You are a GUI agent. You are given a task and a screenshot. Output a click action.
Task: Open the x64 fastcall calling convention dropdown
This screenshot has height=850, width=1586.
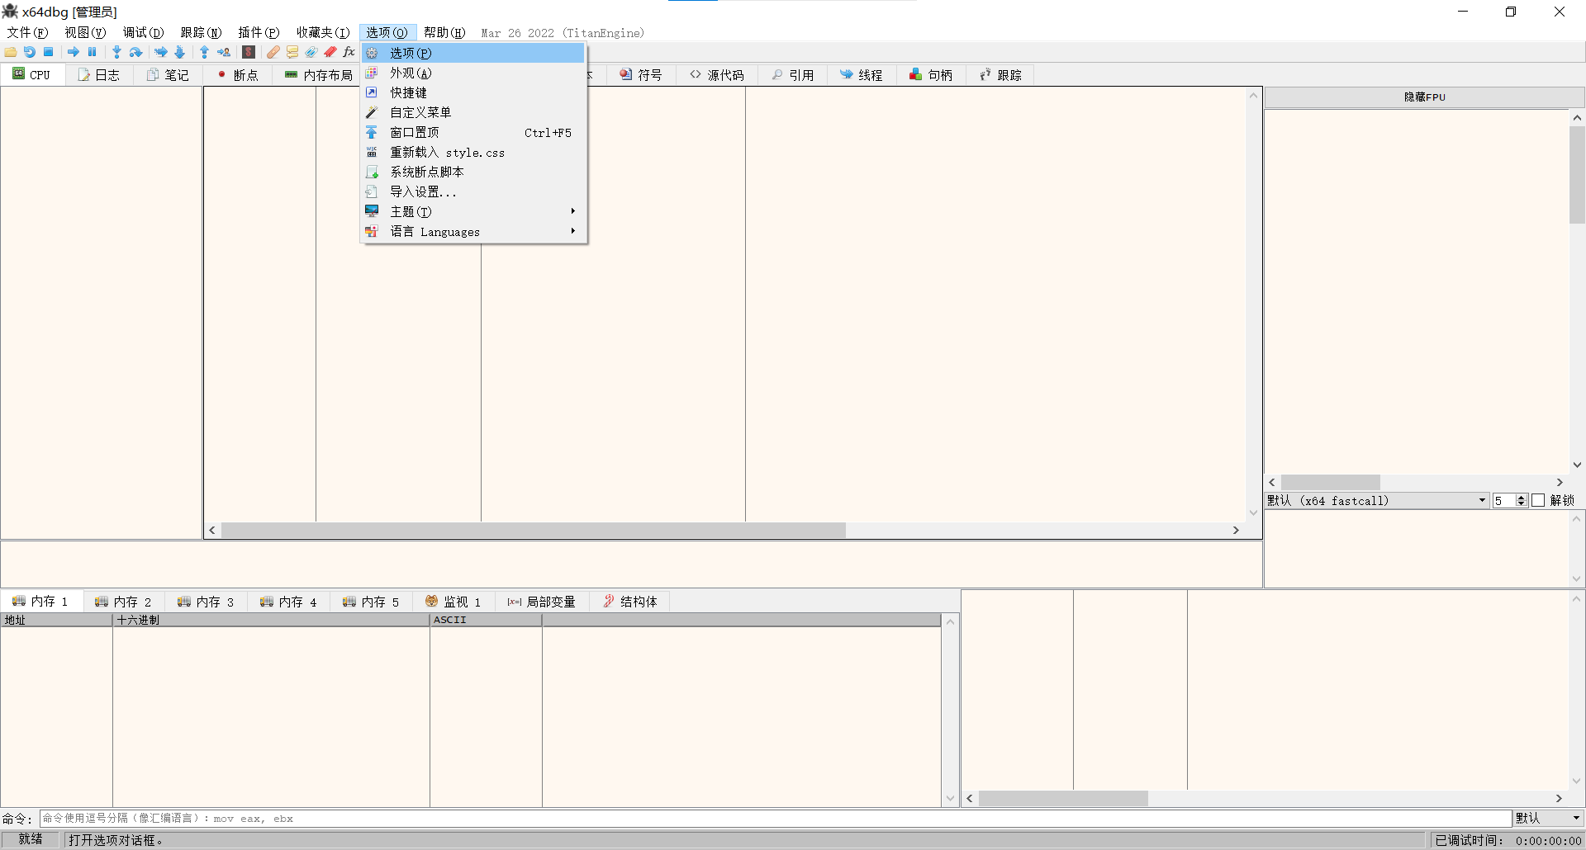click(x=1376, y=501)
